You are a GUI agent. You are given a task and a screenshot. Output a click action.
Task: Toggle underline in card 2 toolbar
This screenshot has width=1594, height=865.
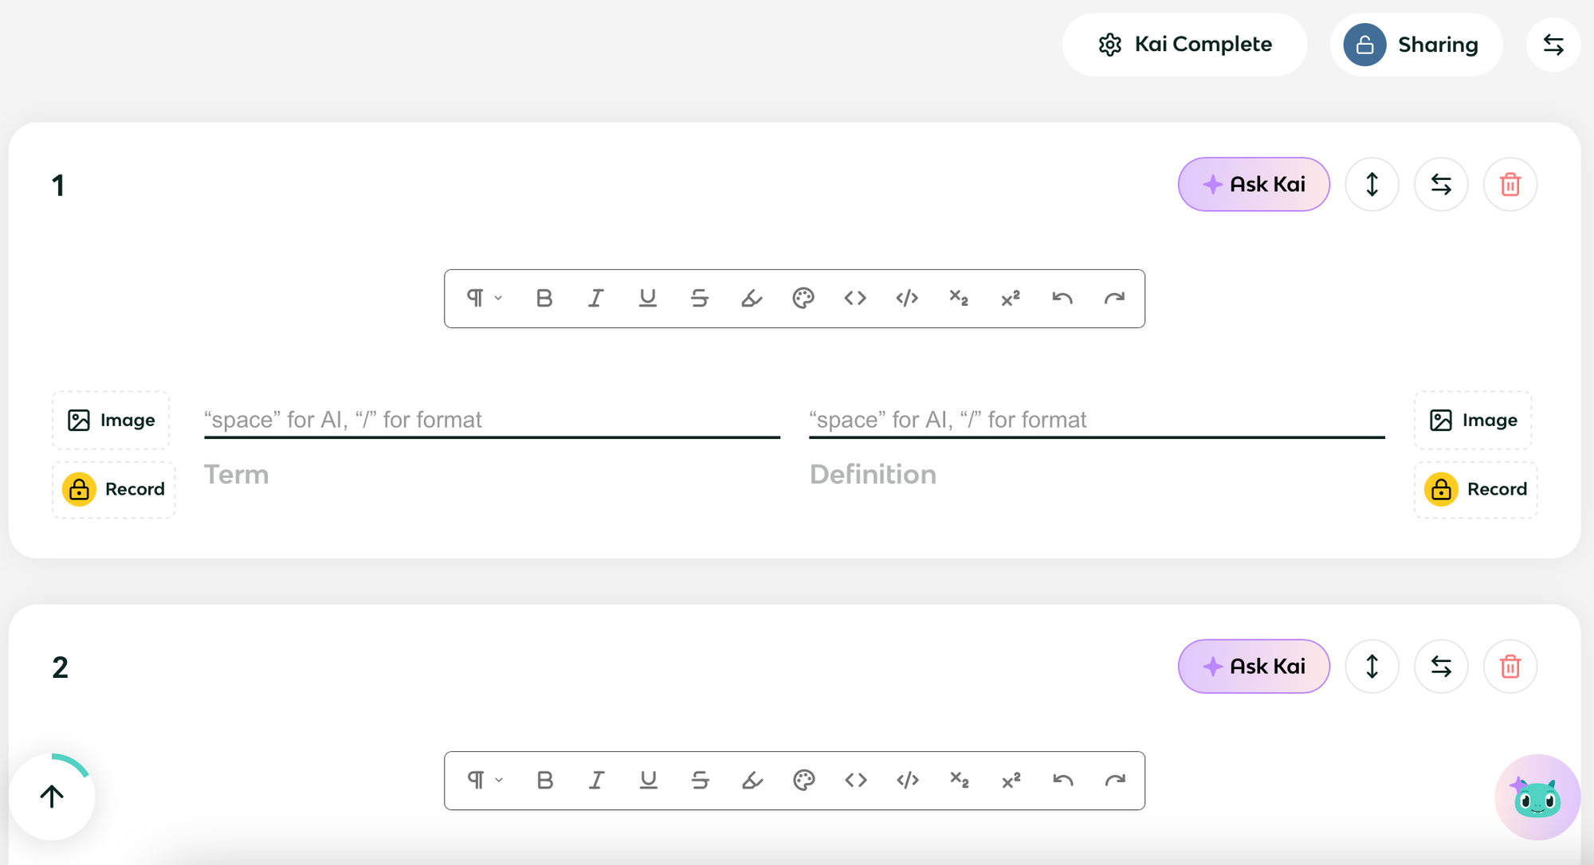(648, 780)
